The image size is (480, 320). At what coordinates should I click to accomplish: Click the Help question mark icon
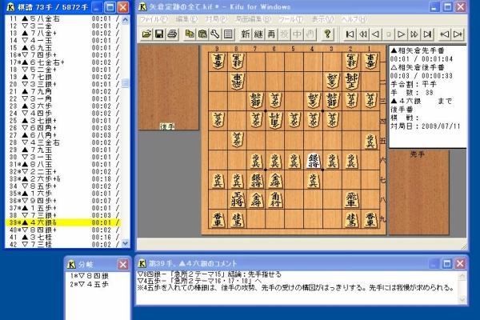point(327,34)
